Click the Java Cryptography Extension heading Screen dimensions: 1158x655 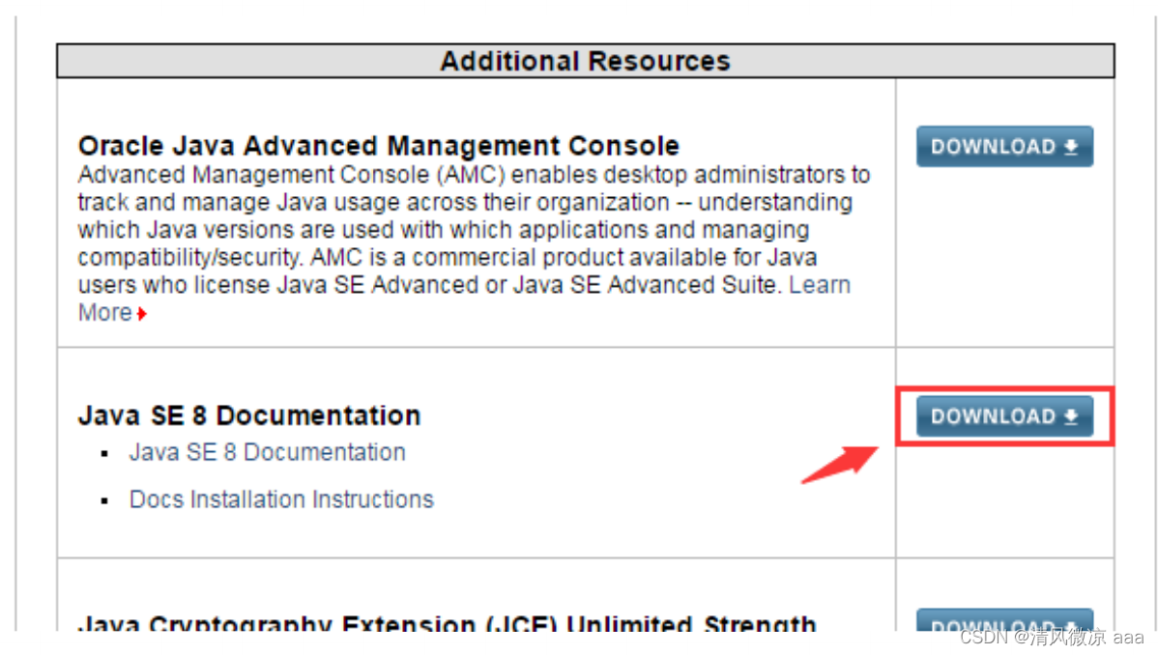tap(447, 623)
